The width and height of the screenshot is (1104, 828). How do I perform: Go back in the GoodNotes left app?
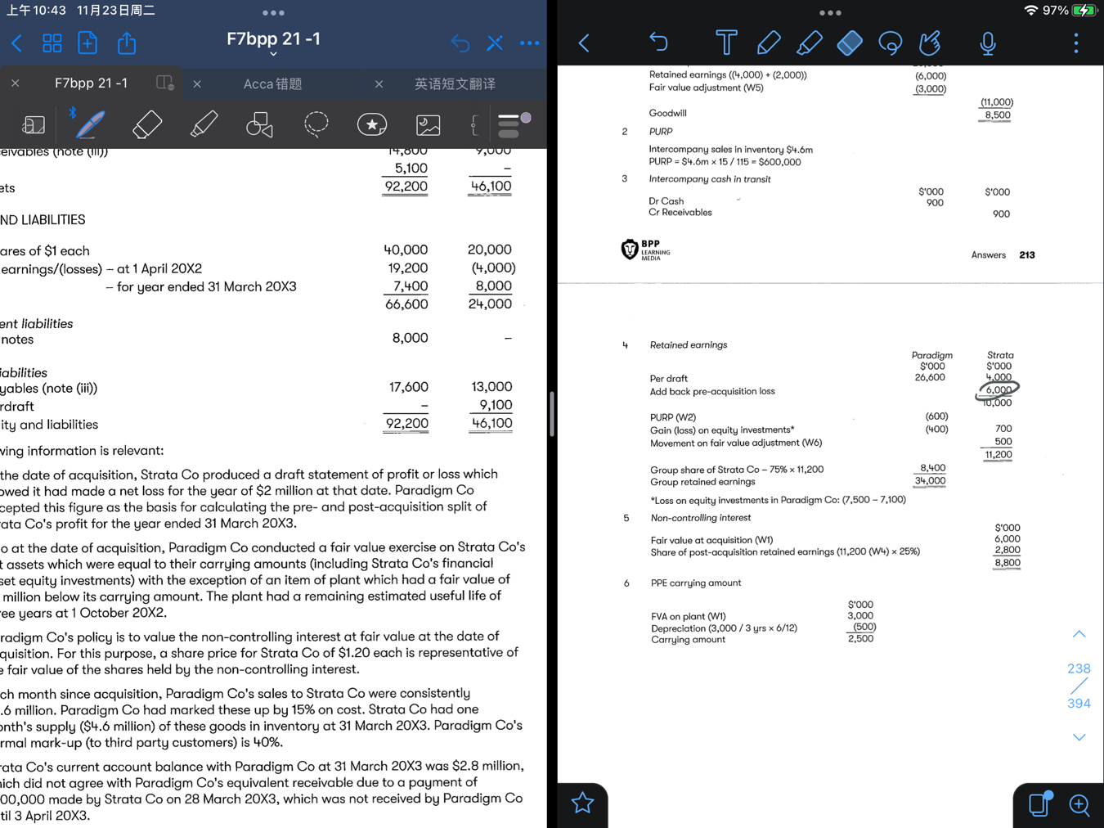tap(16, 43)
